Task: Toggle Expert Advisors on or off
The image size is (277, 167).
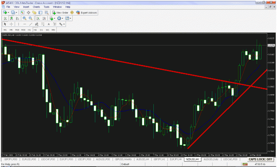Action: pos(86,12)
